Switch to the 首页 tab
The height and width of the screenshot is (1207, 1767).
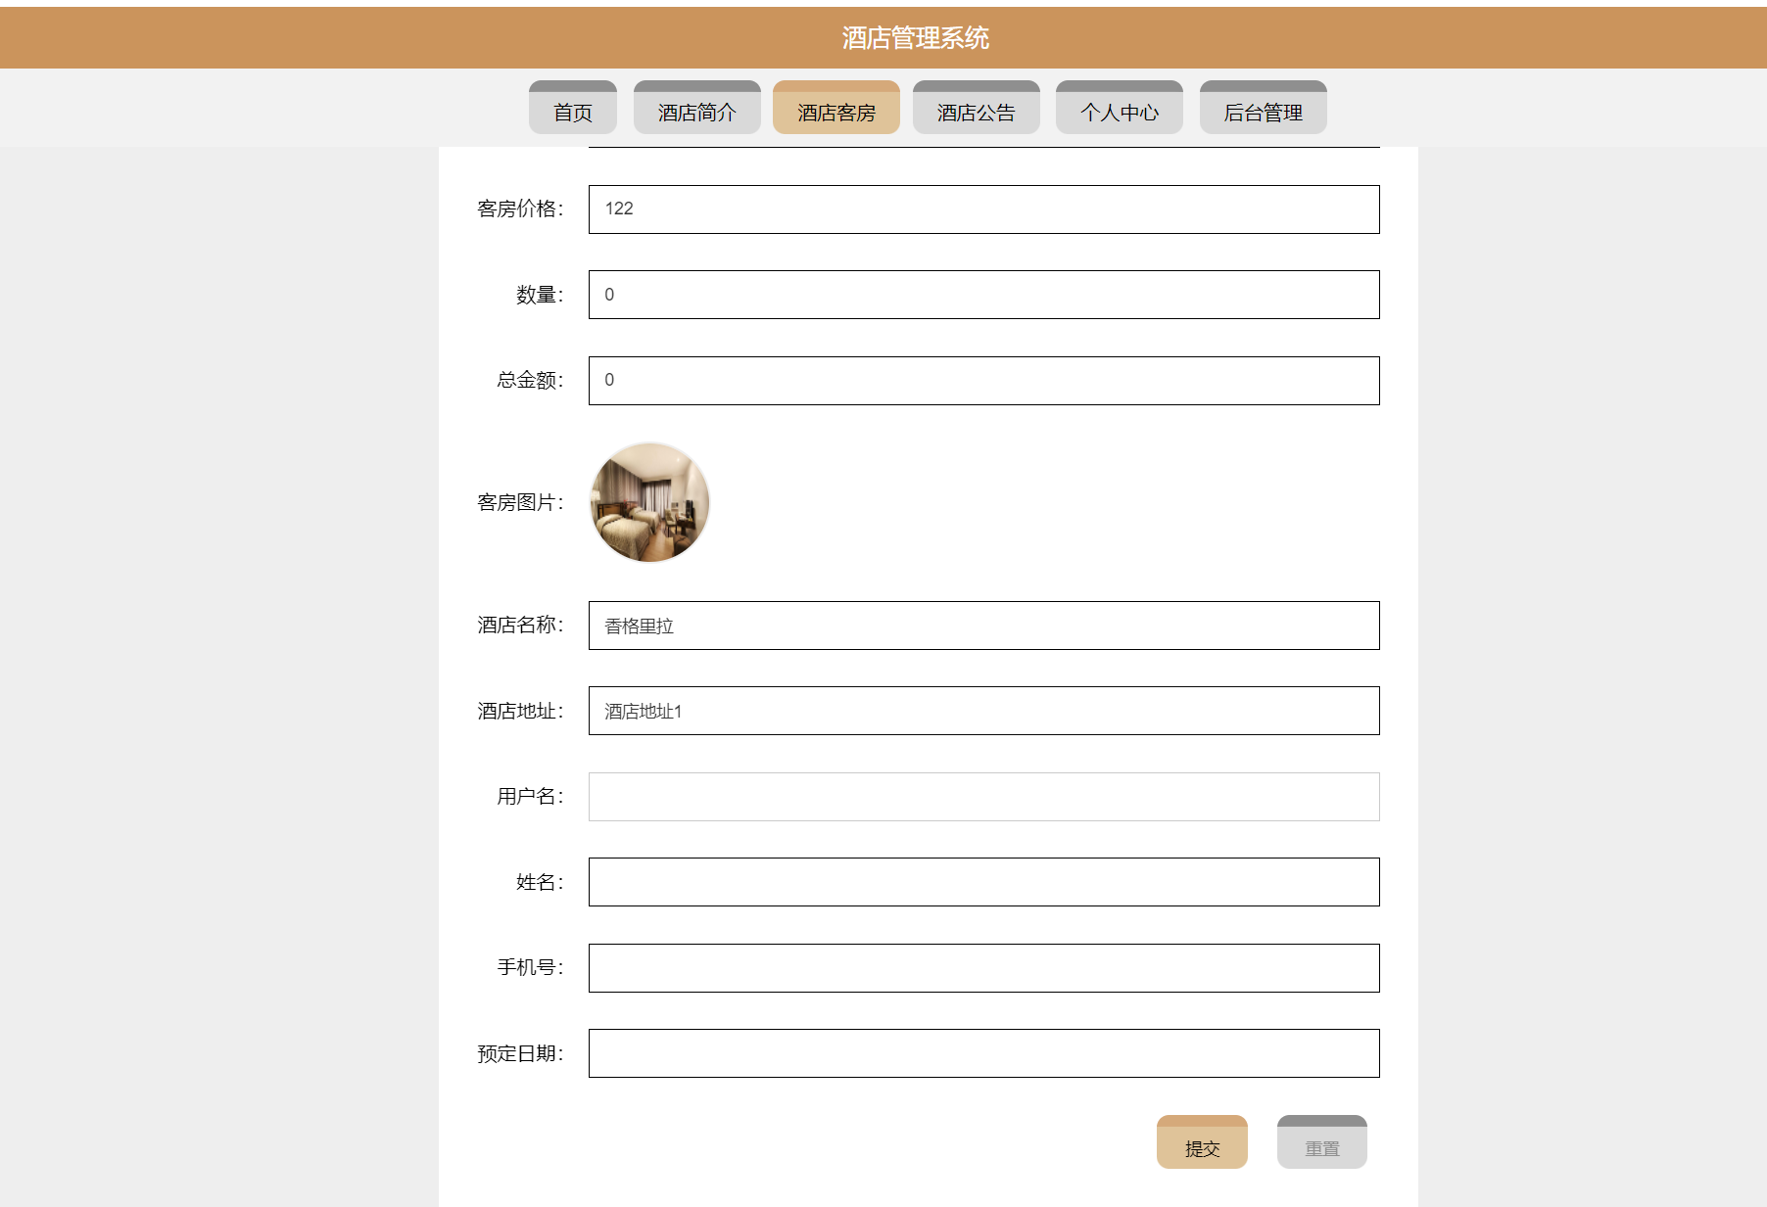click(572, 109)
